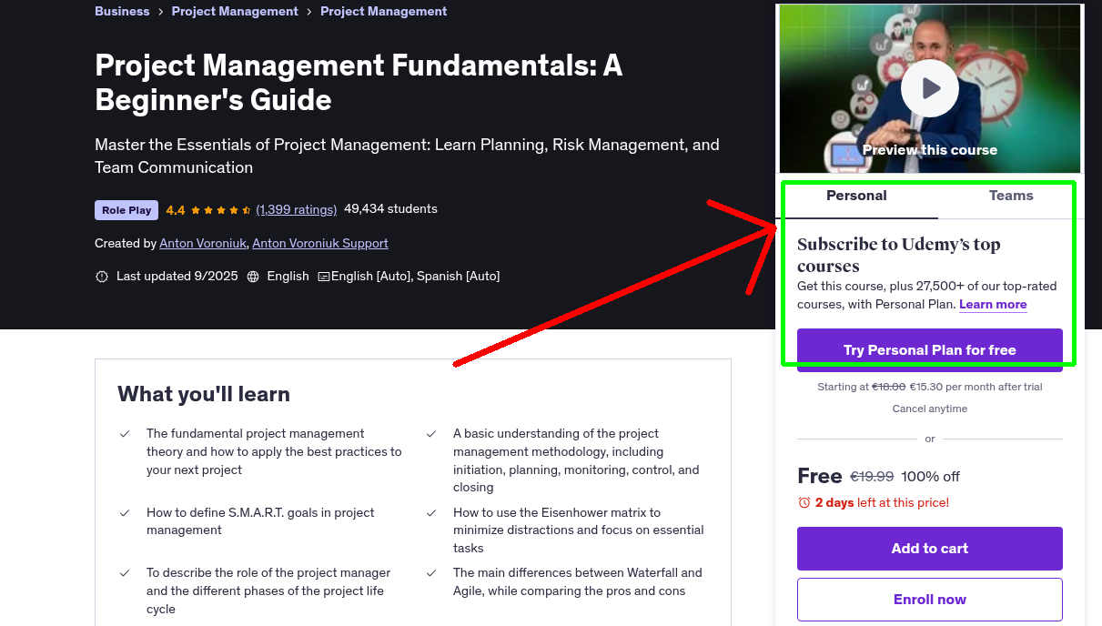Click the English [Auto], Spanish [Auto] captions text
Viewport: 1102px width, 626px height.
tap(416, 277)
